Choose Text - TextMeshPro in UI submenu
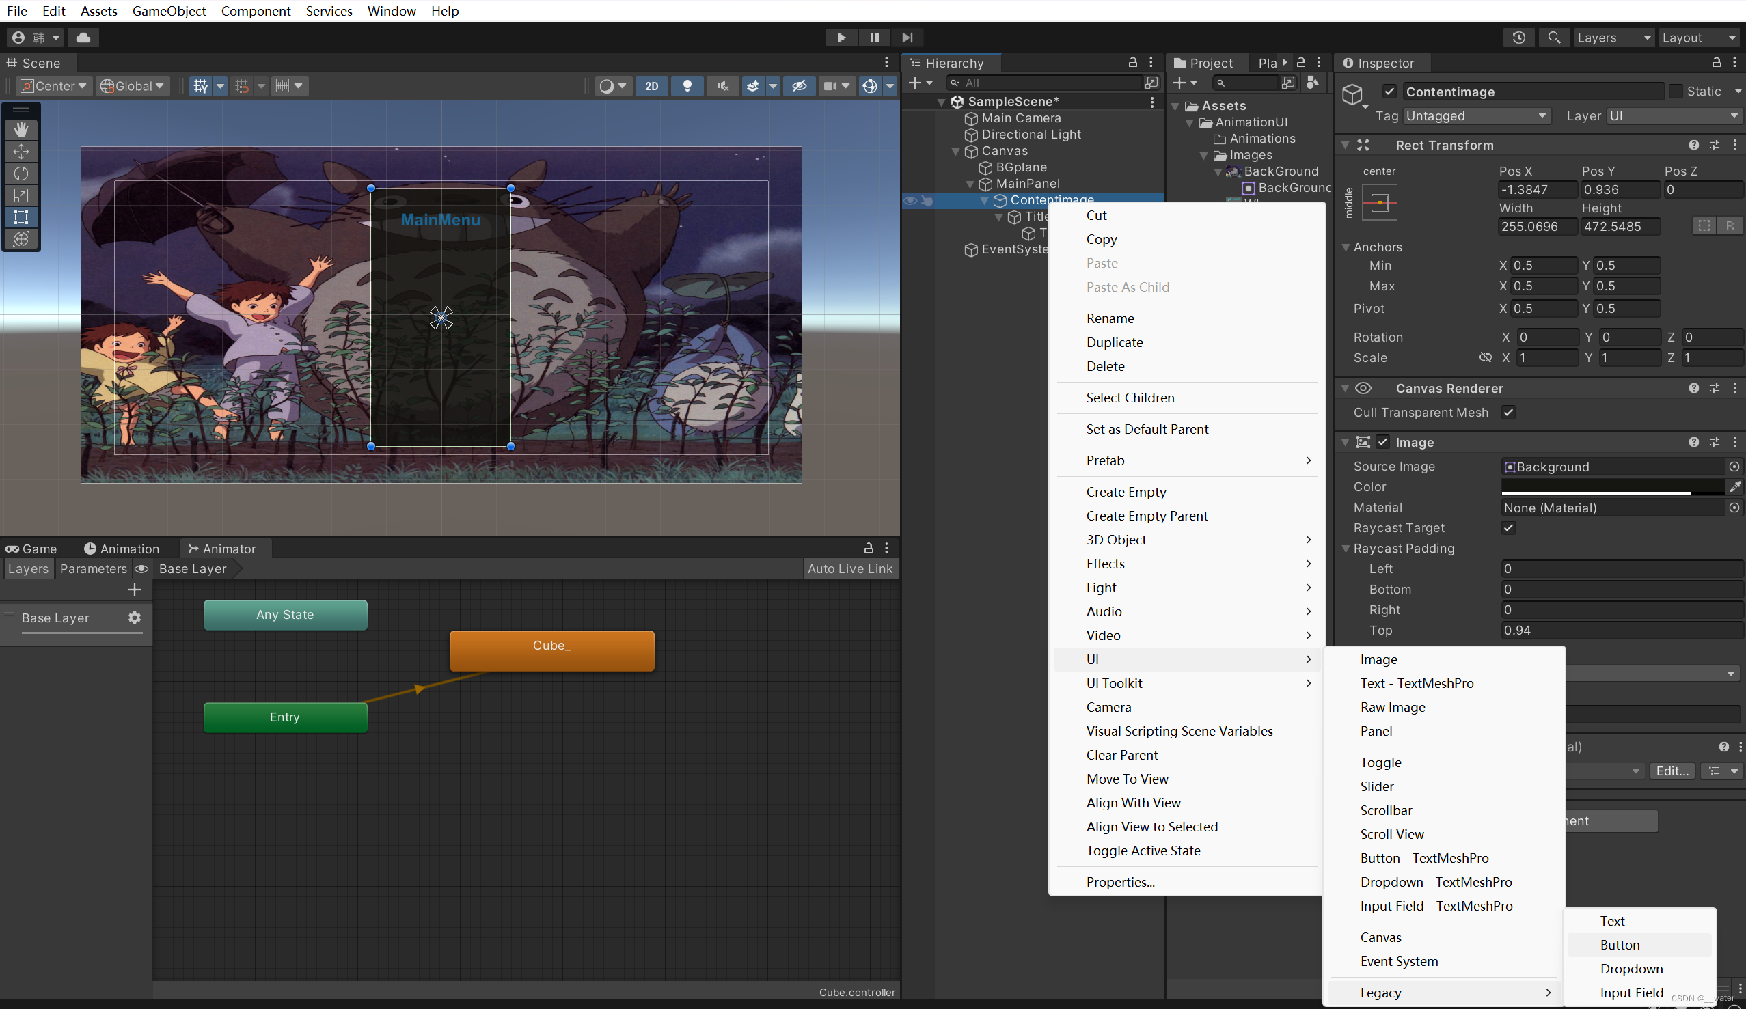Image resolution: width=1746 pixels, height=1009 pixels. [1417, 683]
